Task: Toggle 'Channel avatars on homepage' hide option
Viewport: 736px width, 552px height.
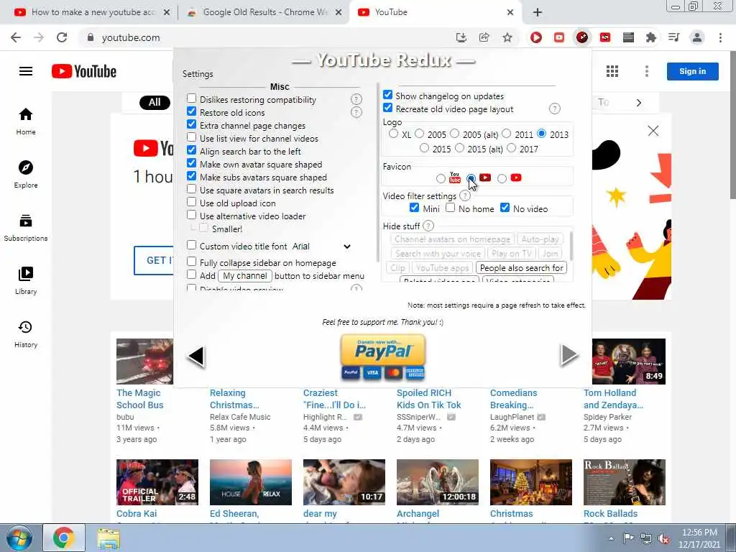Action: coord(452,239)
